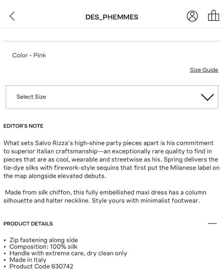Click the EDITOR'S NOTE heading
The image size is (224, 280).
click(23, 126)
